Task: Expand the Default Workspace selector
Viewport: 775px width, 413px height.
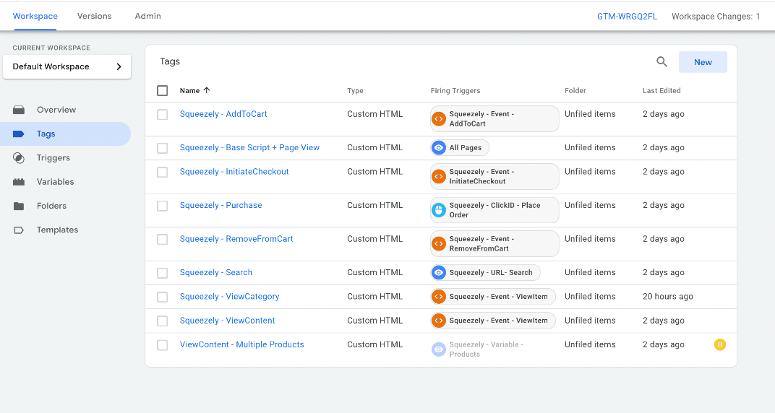Action: pyautogui.click(x=67, y=66)
